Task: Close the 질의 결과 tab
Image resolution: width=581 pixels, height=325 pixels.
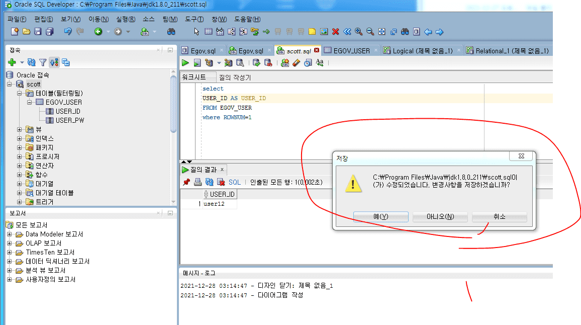Action: 222,170
